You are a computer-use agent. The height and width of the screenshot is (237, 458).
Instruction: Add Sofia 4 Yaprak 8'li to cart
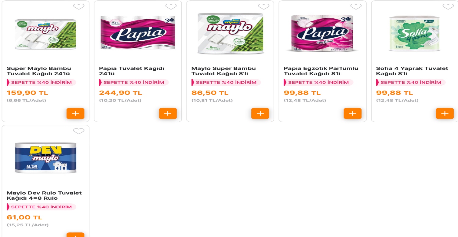click(445, 113)
